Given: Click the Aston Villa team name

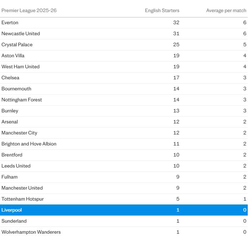Looking at the screenshot, I should coord(13,55).
